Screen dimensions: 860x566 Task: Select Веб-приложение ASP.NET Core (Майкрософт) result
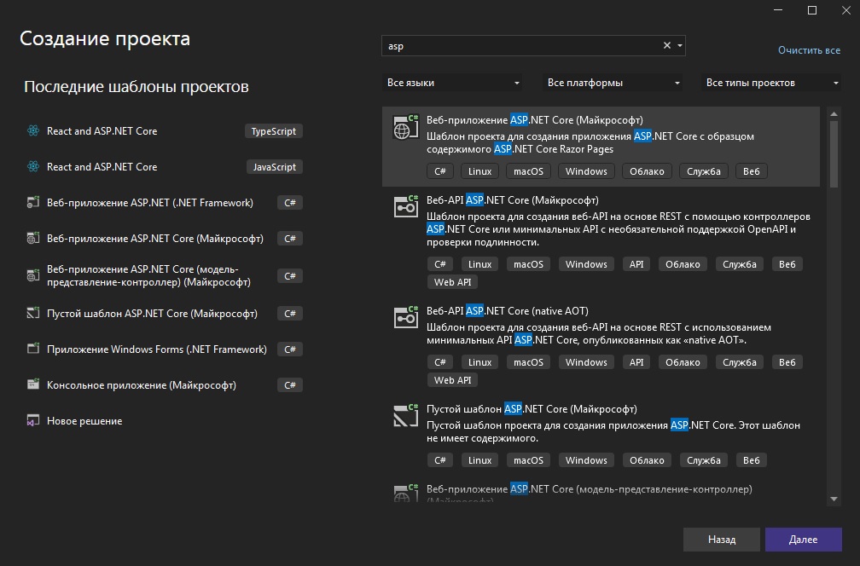tap(601, 147)
